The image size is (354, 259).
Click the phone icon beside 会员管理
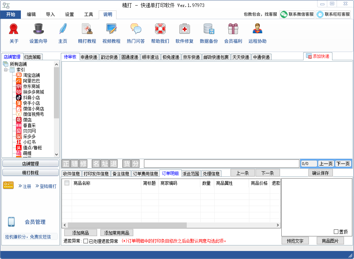(11, 222)
